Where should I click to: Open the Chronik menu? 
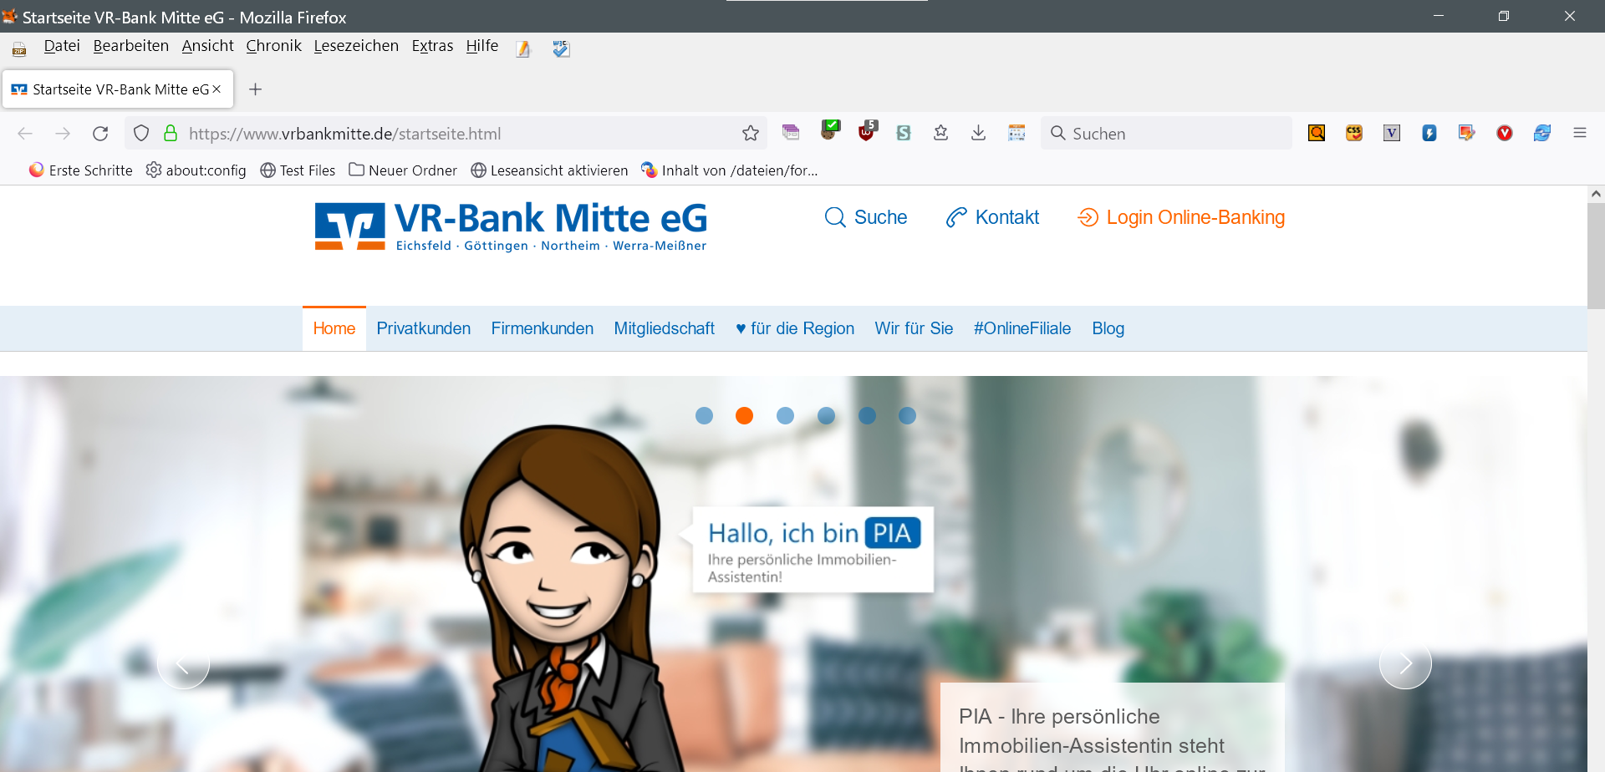(274, 46)
